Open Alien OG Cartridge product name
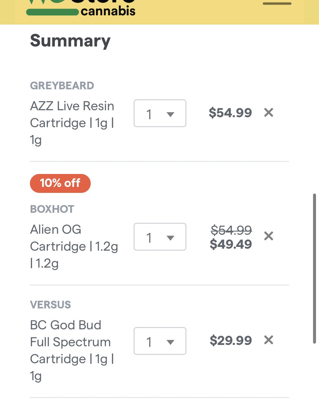Image resolution: width=319 pixels, height=410 pixels. [x=74, y=247]
